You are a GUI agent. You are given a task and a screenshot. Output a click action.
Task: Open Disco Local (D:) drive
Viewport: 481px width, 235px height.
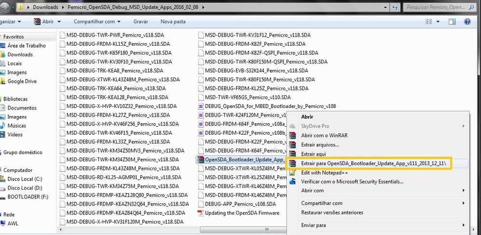[25, 188]
